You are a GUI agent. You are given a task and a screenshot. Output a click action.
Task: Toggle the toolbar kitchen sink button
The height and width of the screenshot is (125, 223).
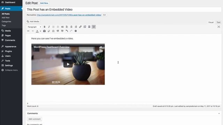tap(94, 27)
